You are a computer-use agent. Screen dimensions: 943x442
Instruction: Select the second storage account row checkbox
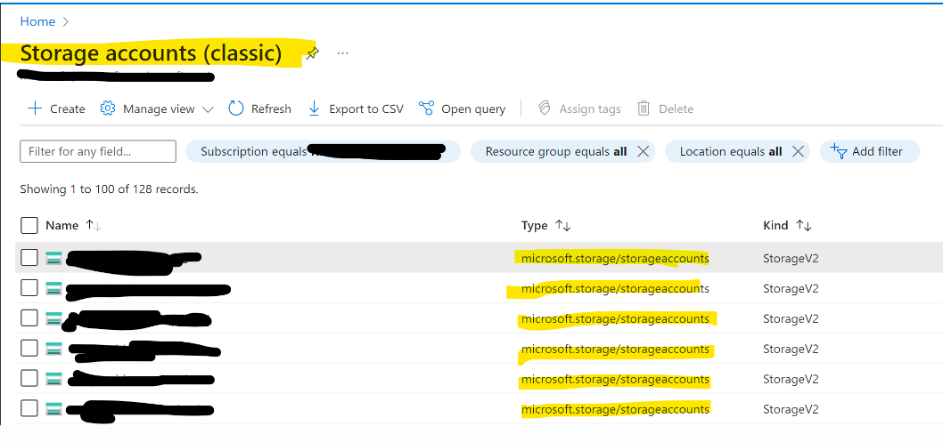pyautogui.click(x=29, y=288)
